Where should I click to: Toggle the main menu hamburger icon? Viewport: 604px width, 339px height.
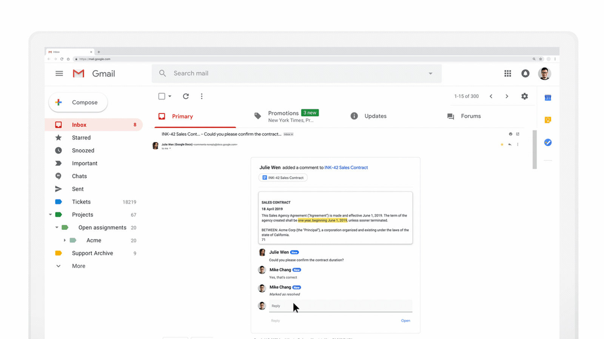pos(59,73)
